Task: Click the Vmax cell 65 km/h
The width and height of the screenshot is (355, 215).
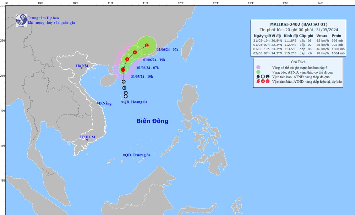Action: point(323,41)
